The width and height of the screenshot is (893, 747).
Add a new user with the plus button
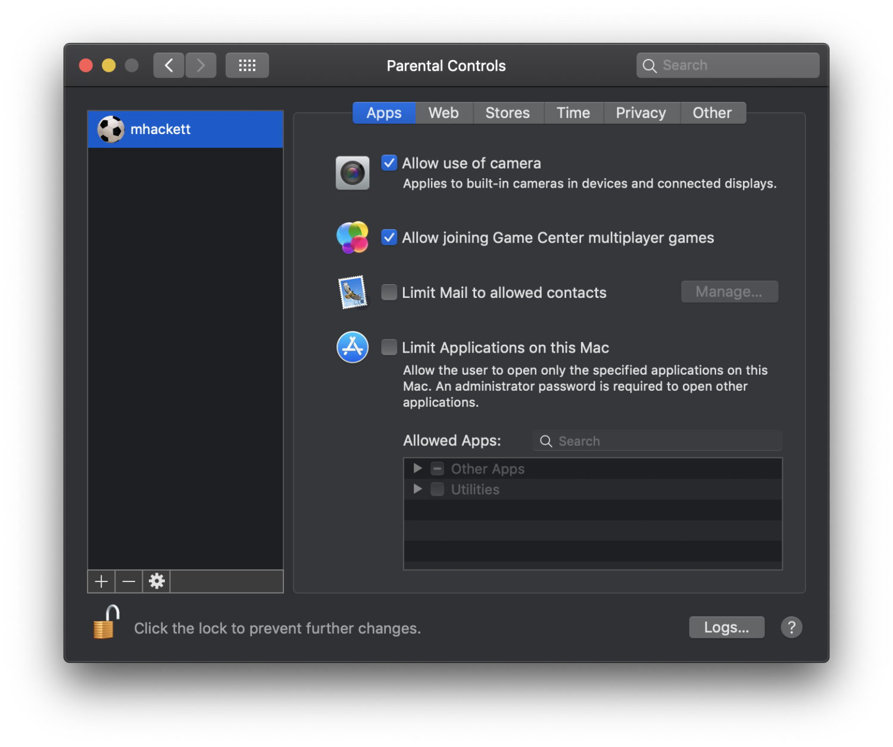point(101,581)
